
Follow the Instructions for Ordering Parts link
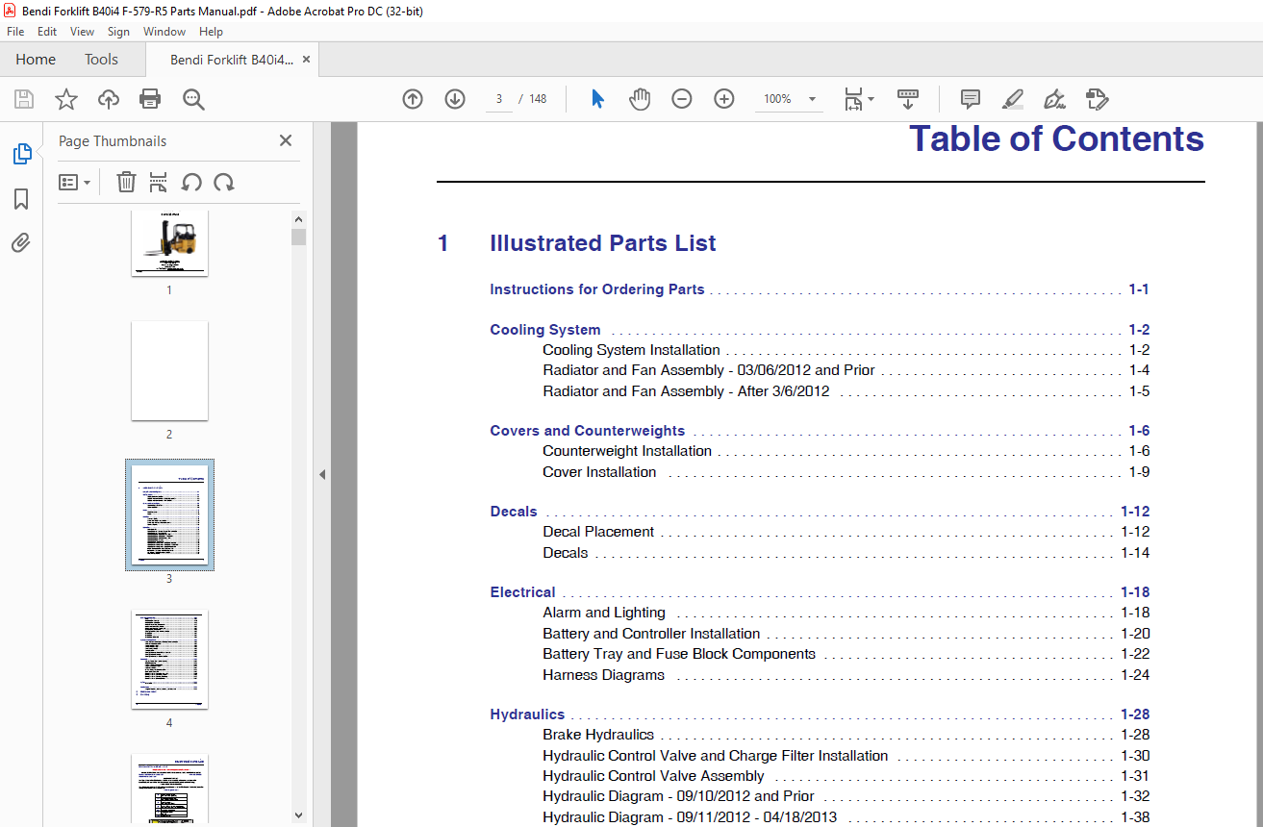coord(597,289)
